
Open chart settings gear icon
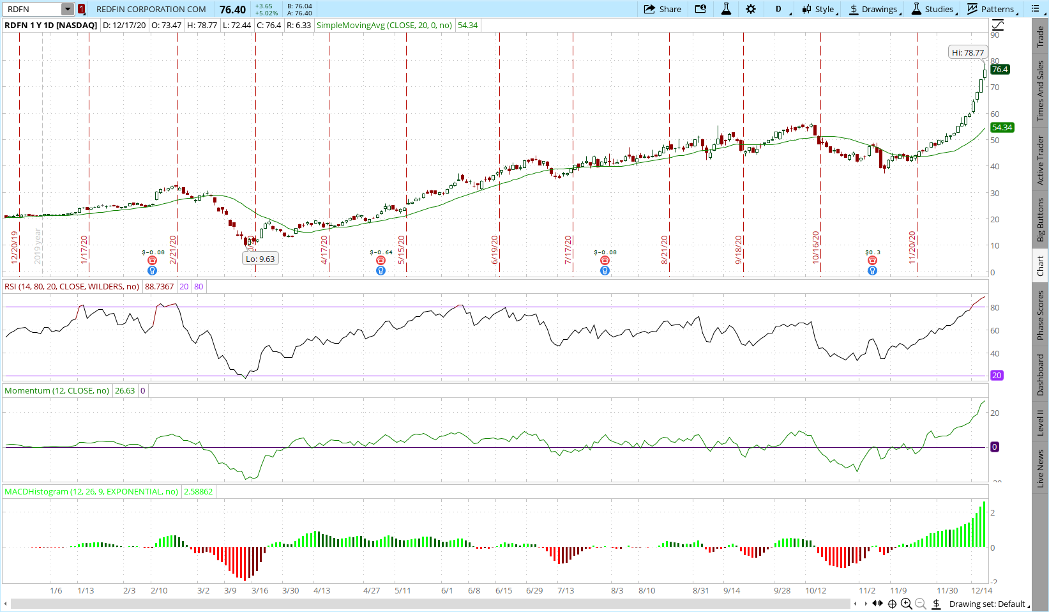click(751, 9)
